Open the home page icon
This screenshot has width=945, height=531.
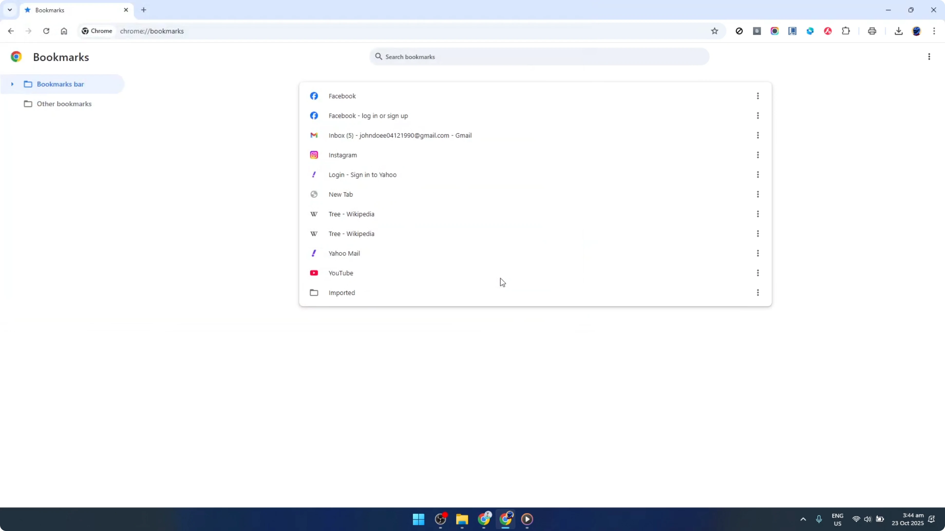coord(64,31)
